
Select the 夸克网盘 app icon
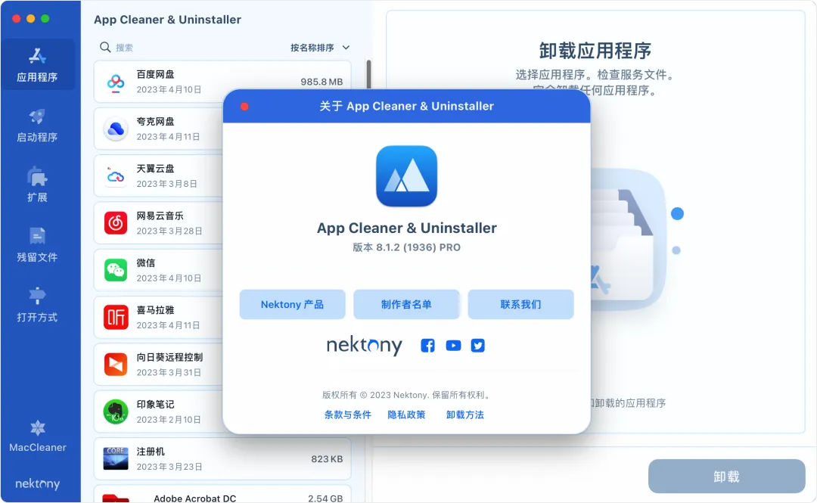pyautogui.click(x=116, y=129)
